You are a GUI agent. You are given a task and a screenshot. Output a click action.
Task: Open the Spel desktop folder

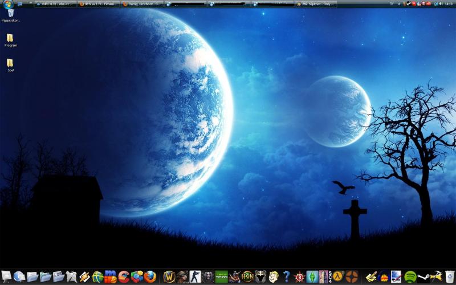click(x=10, y=64)
